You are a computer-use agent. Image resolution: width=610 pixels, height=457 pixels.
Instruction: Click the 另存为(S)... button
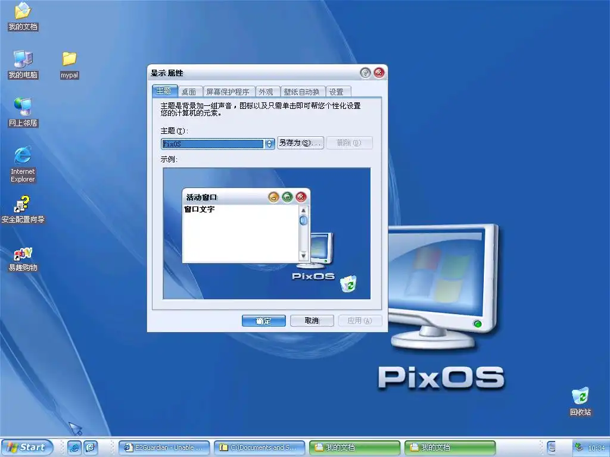point(300,143)
